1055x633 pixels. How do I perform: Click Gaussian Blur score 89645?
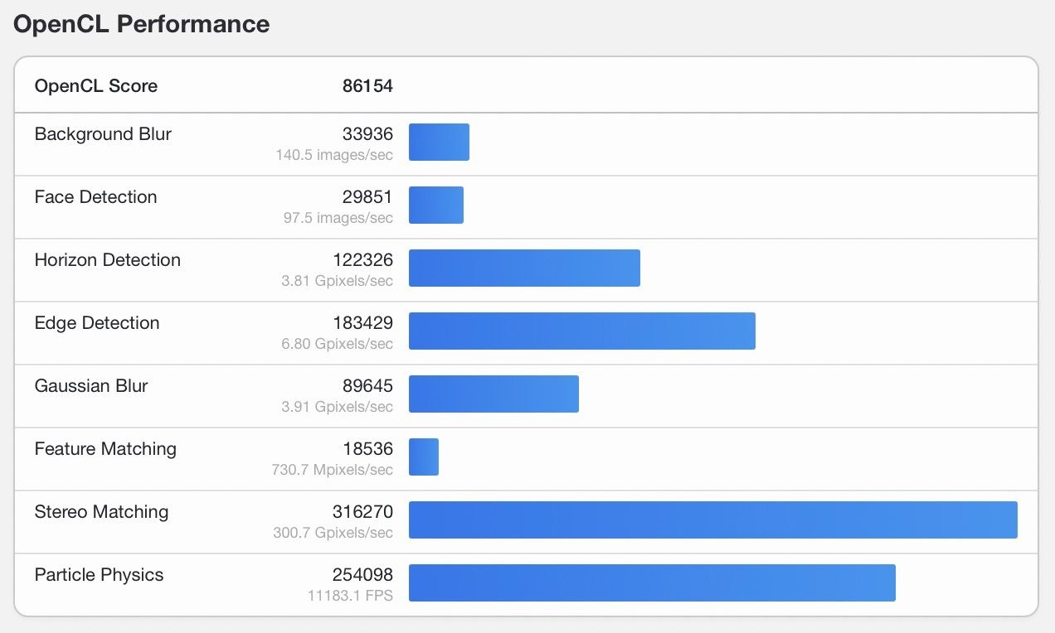point(367,386)
